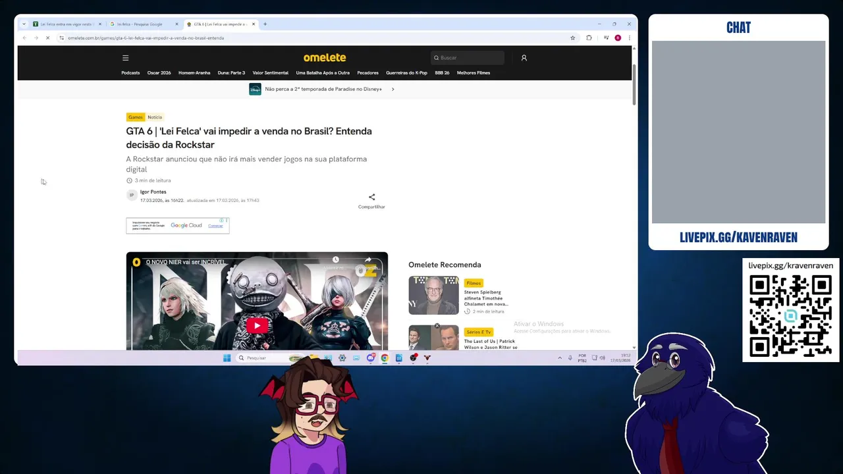Click the omelete logo
The height and width of the screenshot is (474, 843).
click(x=325, y=57)
